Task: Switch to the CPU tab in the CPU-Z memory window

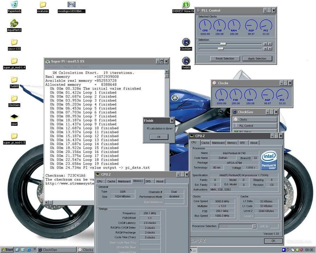Action: (x=100, y=181)
